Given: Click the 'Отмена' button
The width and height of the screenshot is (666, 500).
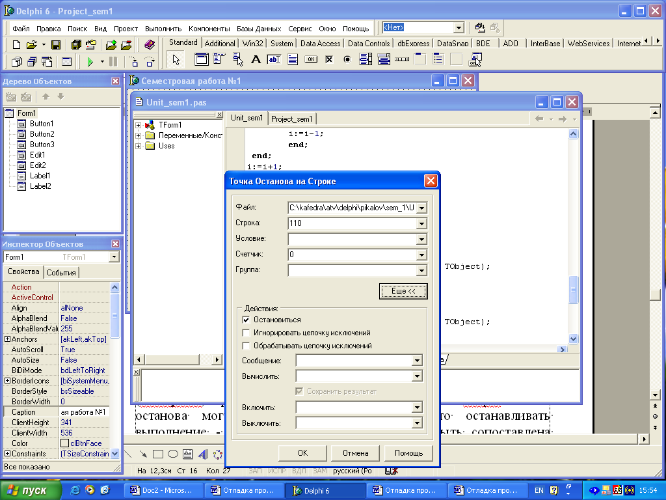Looking at the screenshot, I should 356,453.
